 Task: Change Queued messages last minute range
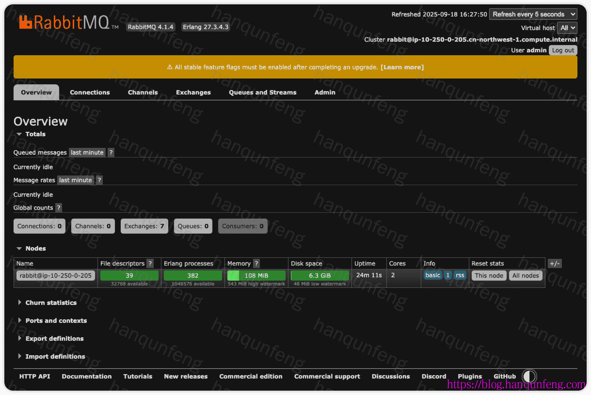coord(87,152)
